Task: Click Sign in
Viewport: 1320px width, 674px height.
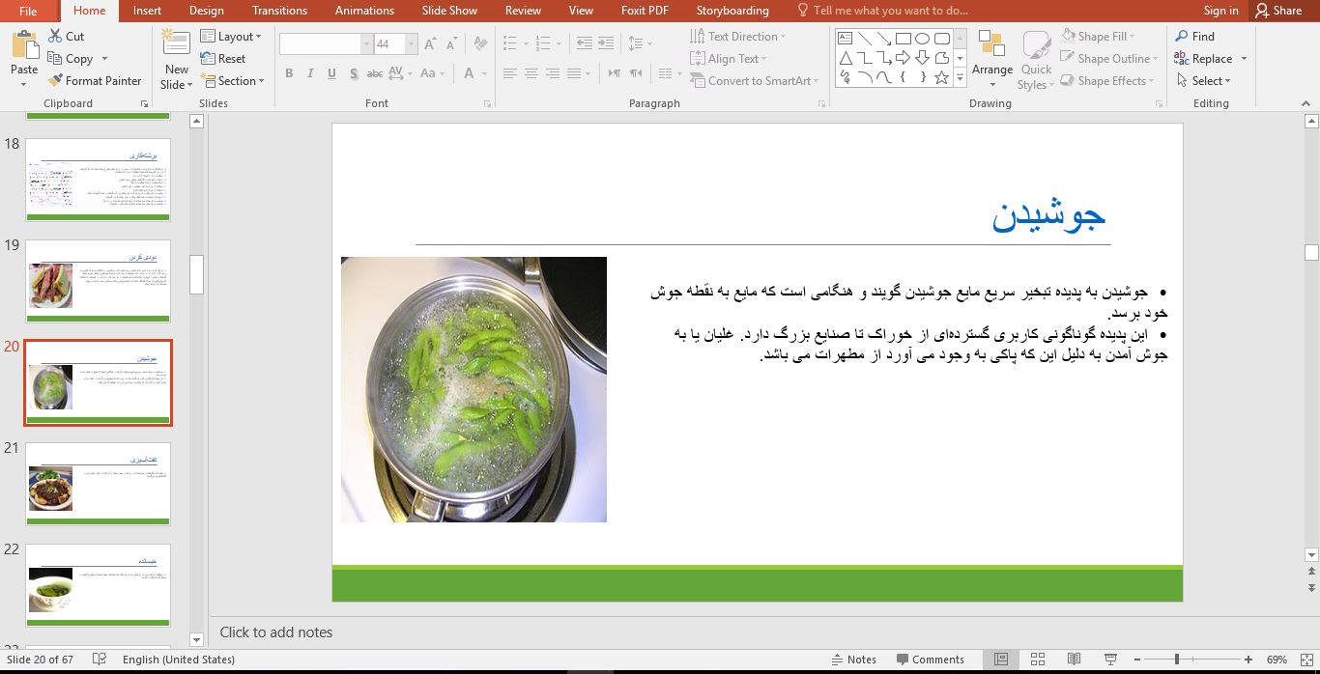Action: tap(1220, 11)
